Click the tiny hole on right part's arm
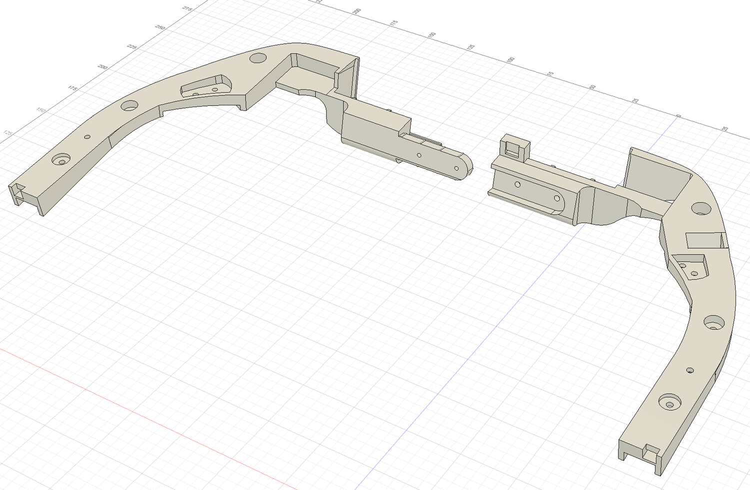 pyautogui.click(x=690, y=371)
